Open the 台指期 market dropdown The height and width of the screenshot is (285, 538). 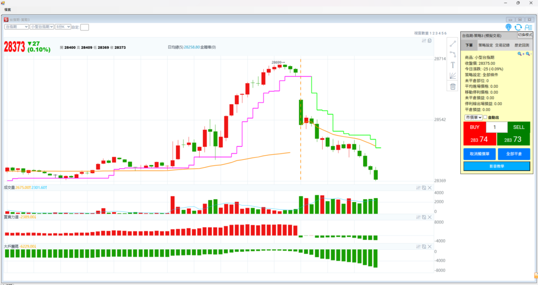16,26
